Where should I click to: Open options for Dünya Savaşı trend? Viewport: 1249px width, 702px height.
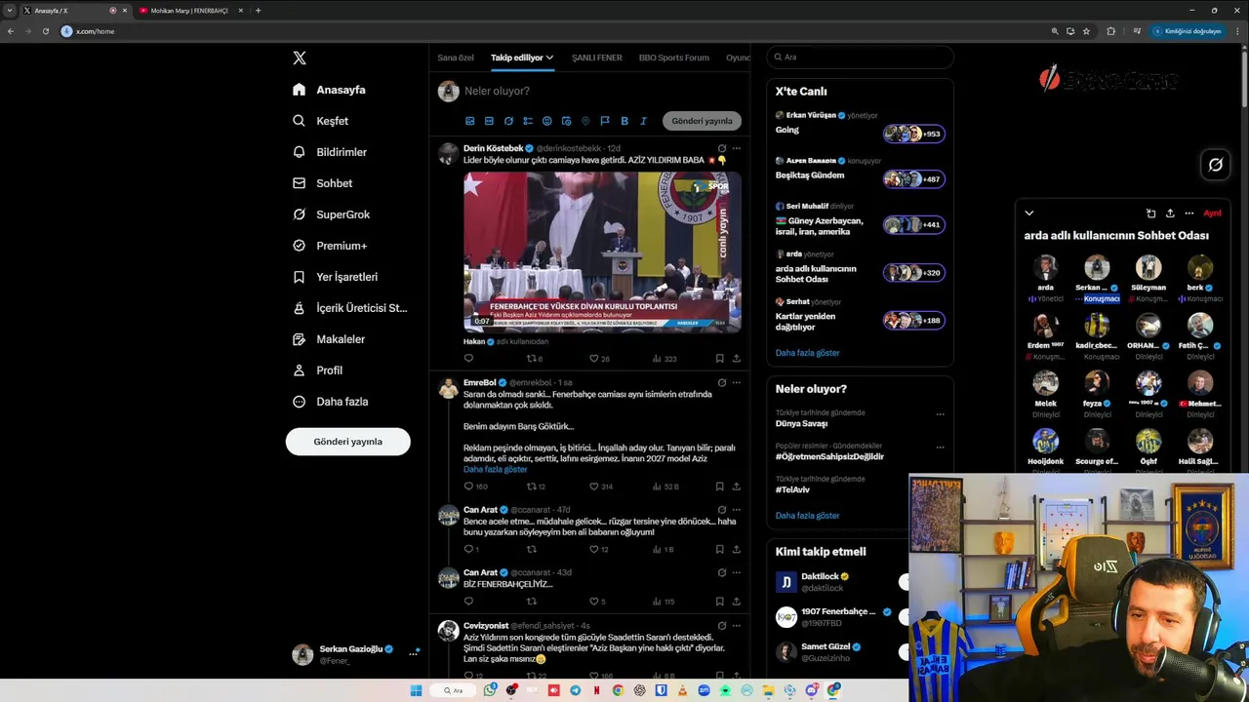(940, 414)
